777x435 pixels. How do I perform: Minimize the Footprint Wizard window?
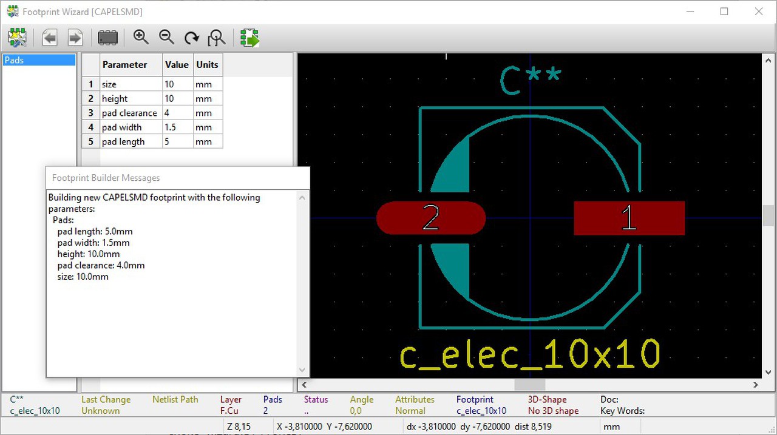click(690, 12)
